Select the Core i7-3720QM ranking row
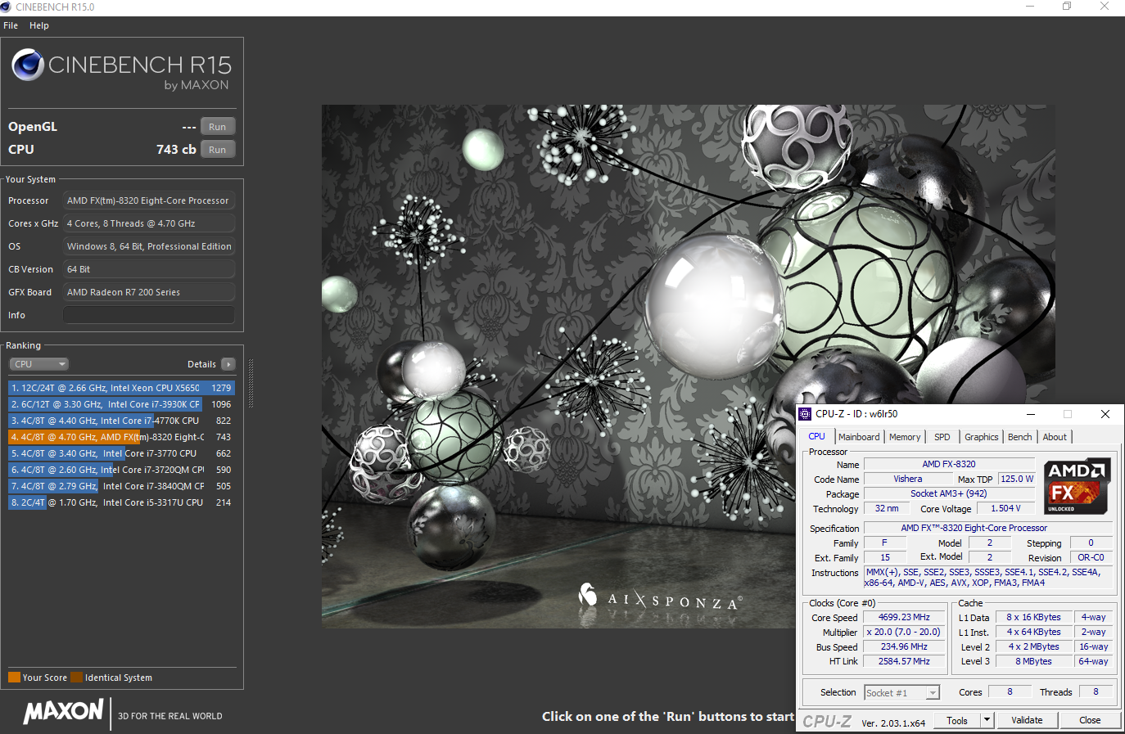Image resolution: width=1125 pixels, height=734 pixels. [x=121, y=470]
